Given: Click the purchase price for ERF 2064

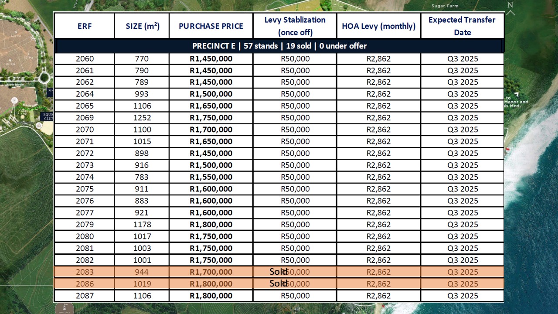Looking at the screenshot, I should [211, 94].
